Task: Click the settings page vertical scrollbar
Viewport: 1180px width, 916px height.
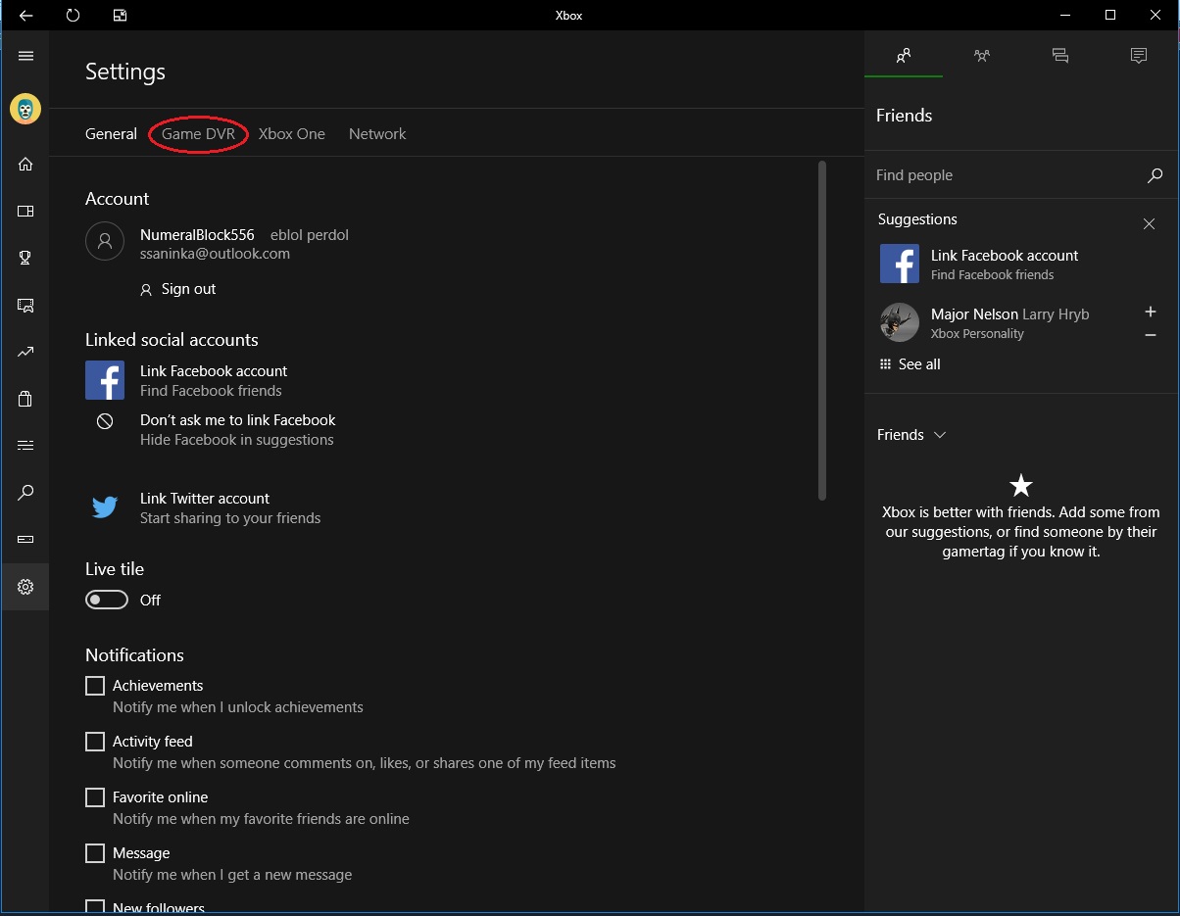Action: point(822,331)
